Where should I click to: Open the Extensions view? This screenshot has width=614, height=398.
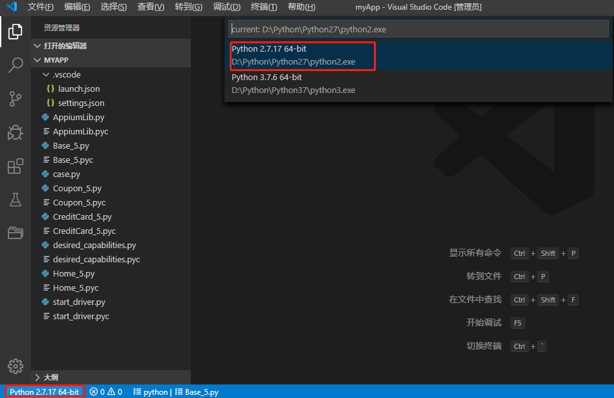[x=16, y=166]
